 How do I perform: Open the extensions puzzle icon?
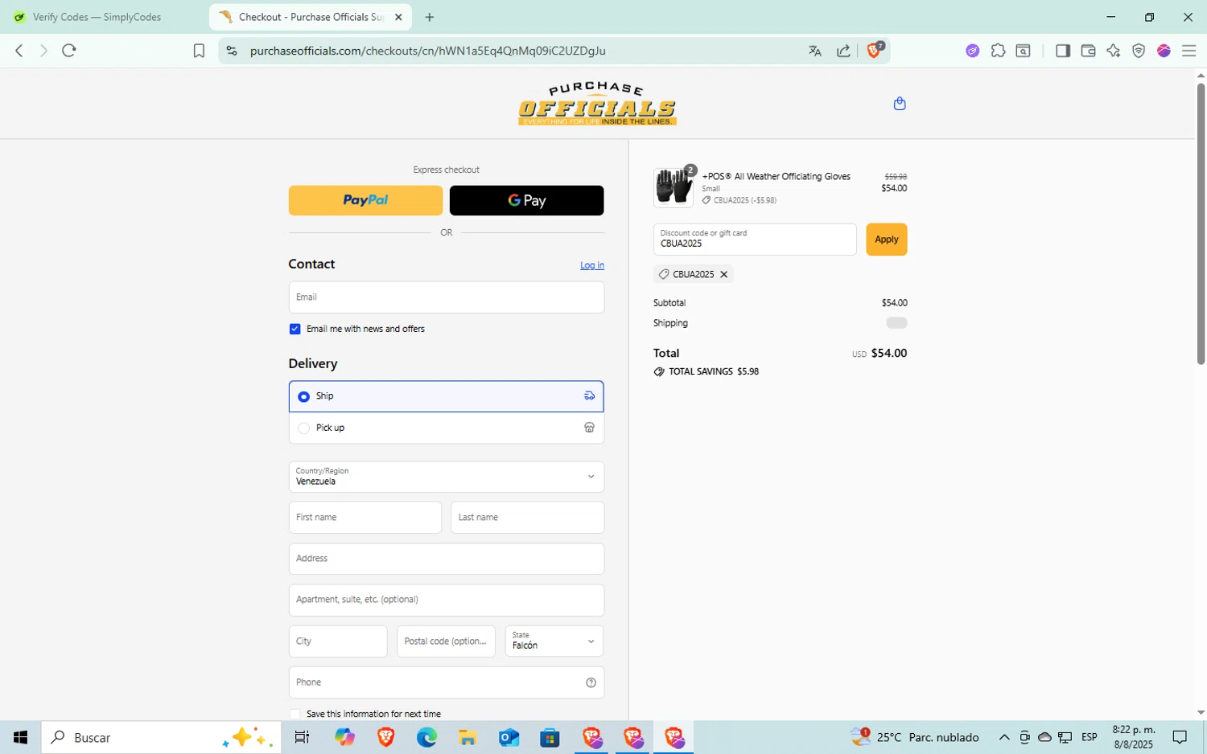[998, 51]
